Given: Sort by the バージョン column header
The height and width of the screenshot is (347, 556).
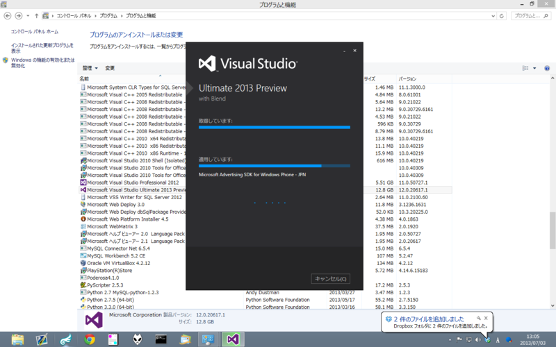Looking at the screenshot, I should click(407, 78).
